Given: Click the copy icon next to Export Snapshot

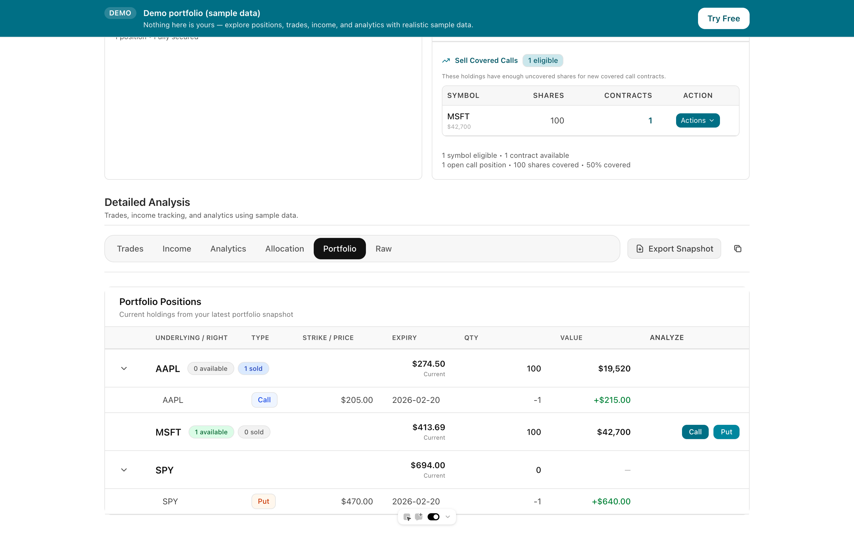Looking at the screenshot, I should click(x=738, y=248).
